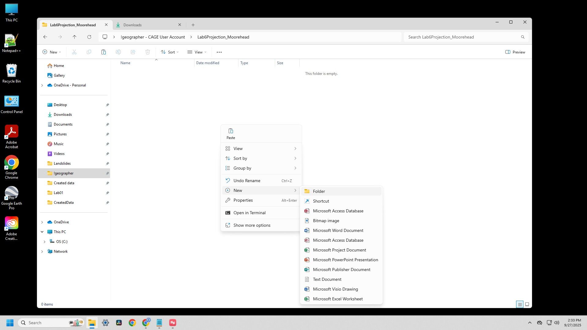Open Chrome from the taskbar
This screenshot has width=587, height=330.
132,323
